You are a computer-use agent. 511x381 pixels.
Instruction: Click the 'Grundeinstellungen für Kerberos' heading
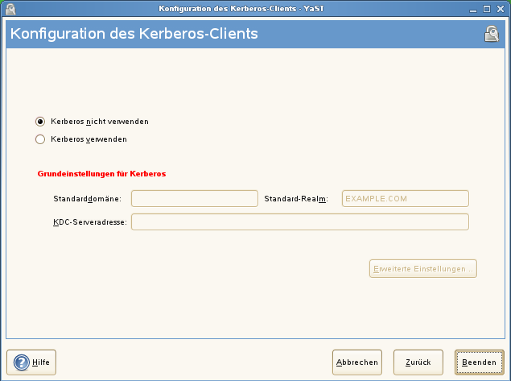coord(102,173)
